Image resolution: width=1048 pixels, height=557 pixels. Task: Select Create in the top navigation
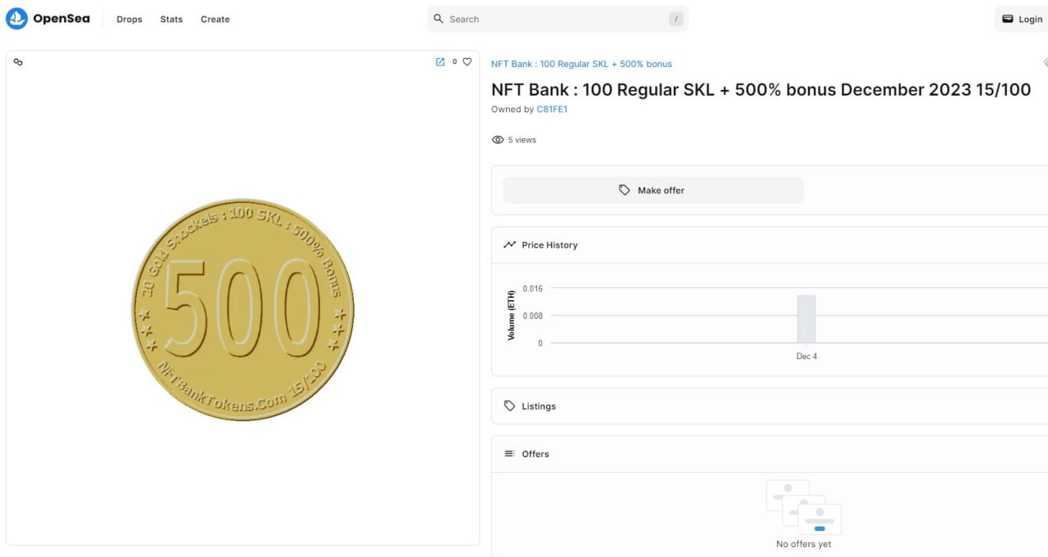tap(215, 19)
